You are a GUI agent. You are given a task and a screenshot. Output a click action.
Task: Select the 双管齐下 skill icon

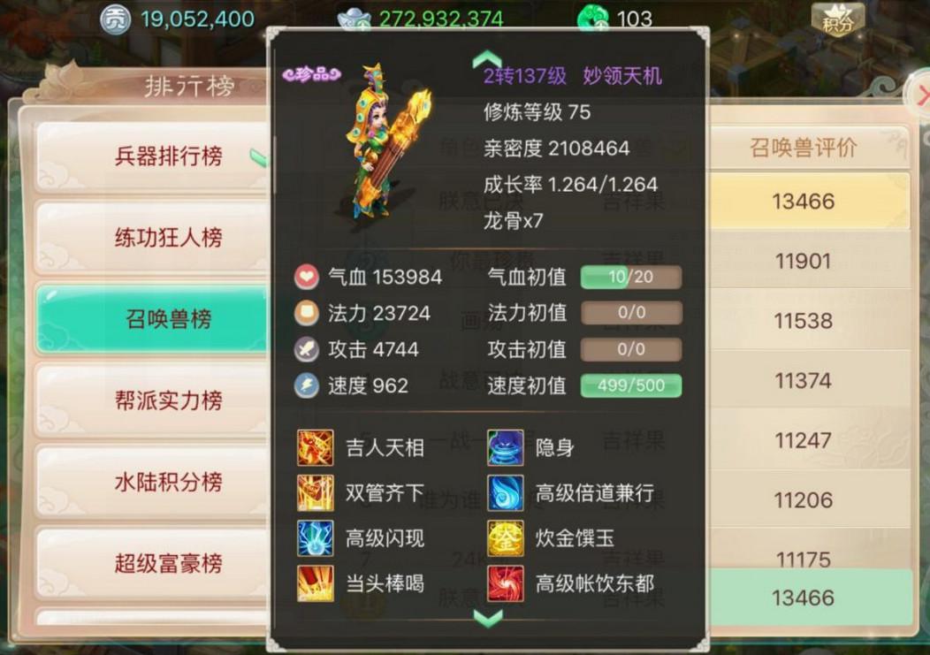click(x=315, y=493)
